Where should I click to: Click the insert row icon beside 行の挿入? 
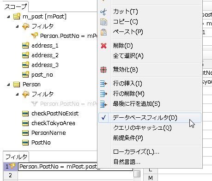103,84
